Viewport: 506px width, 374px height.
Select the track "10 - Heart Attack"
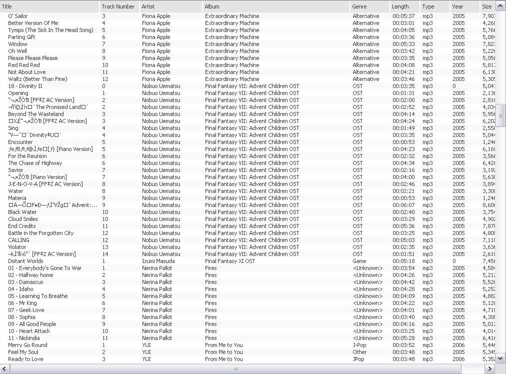click(x=29, y=331)
